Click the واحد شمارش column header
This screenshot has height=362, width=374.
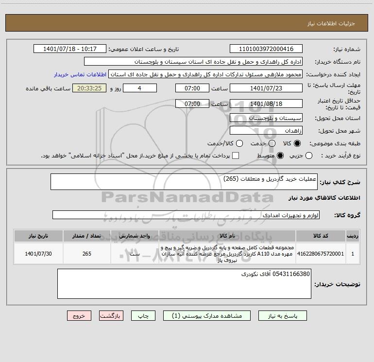135,236
